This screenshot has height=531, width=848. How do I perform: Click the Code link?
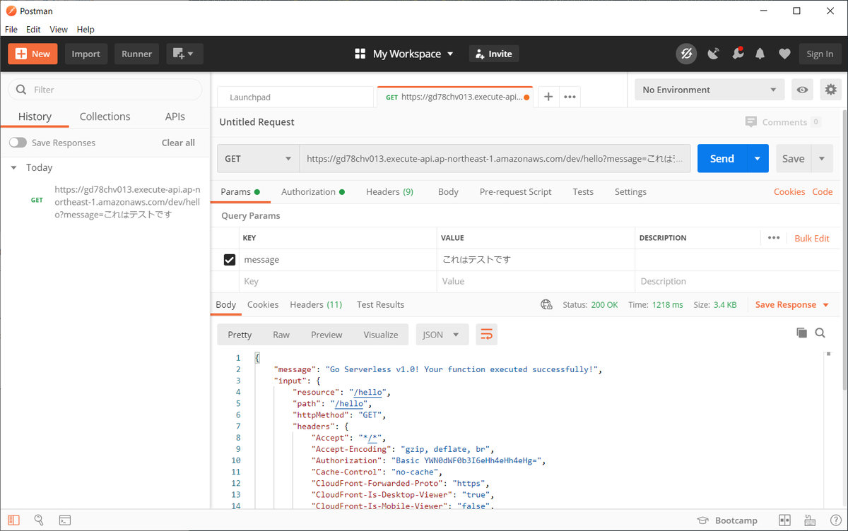[822, 191]
